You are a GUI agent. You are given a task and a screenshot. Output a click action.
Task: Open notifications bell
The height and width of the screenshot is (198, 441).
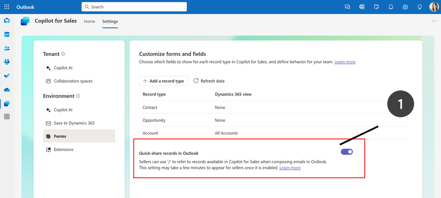pos(391,7)
